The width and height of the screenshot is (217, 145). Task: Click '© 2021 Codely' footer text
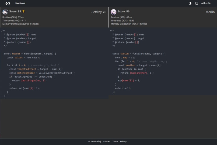[95, 141]
